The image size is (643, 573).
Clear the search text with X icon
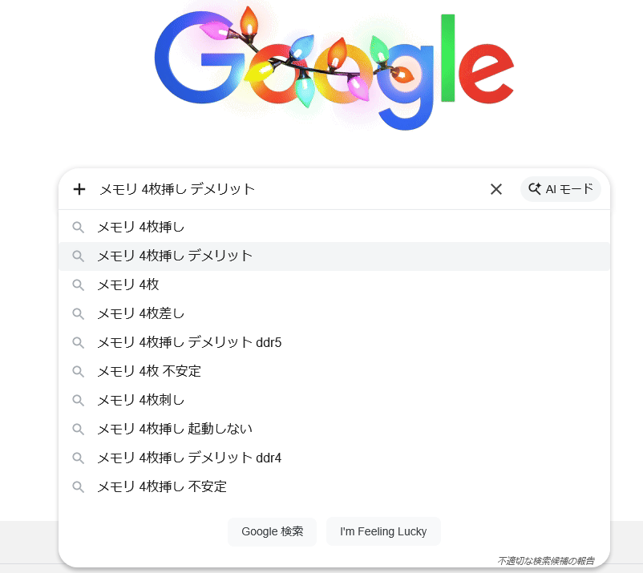click(x=496, y=189)
